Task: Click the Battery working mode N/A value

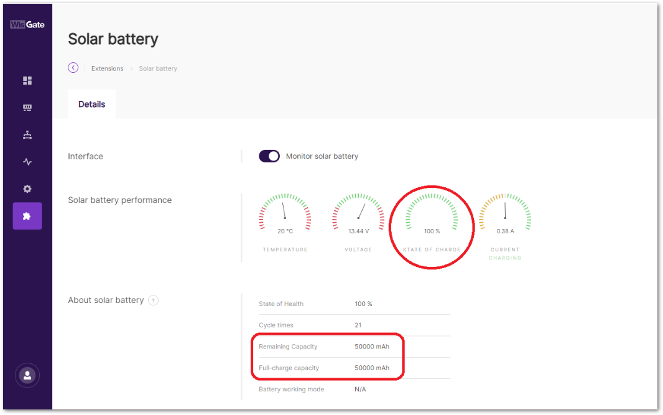Action: click(360, 389)
